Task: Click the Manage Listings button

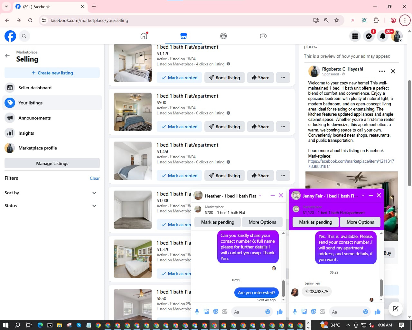Action: coord(52,163)
